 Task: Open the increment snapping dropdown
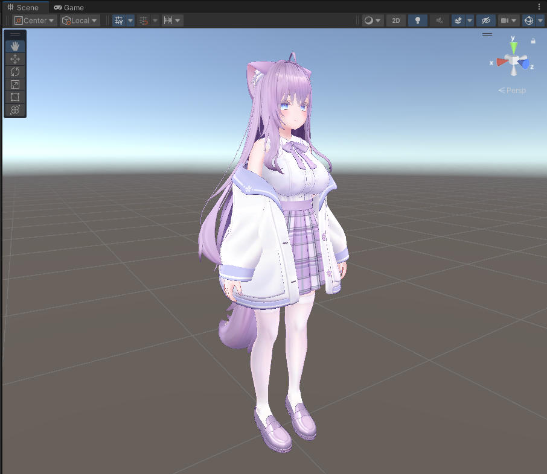[x=172, y=21]
